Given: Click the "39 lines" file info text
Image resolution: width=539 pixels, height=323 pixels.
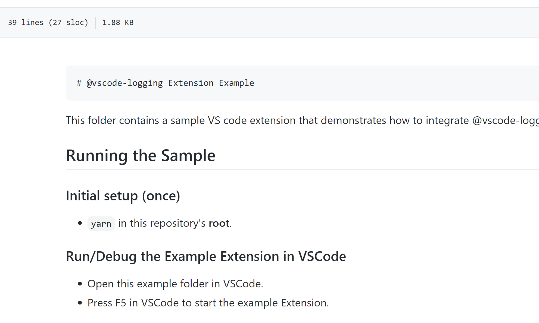Looking at the screenshot, I should pos(26,23).
